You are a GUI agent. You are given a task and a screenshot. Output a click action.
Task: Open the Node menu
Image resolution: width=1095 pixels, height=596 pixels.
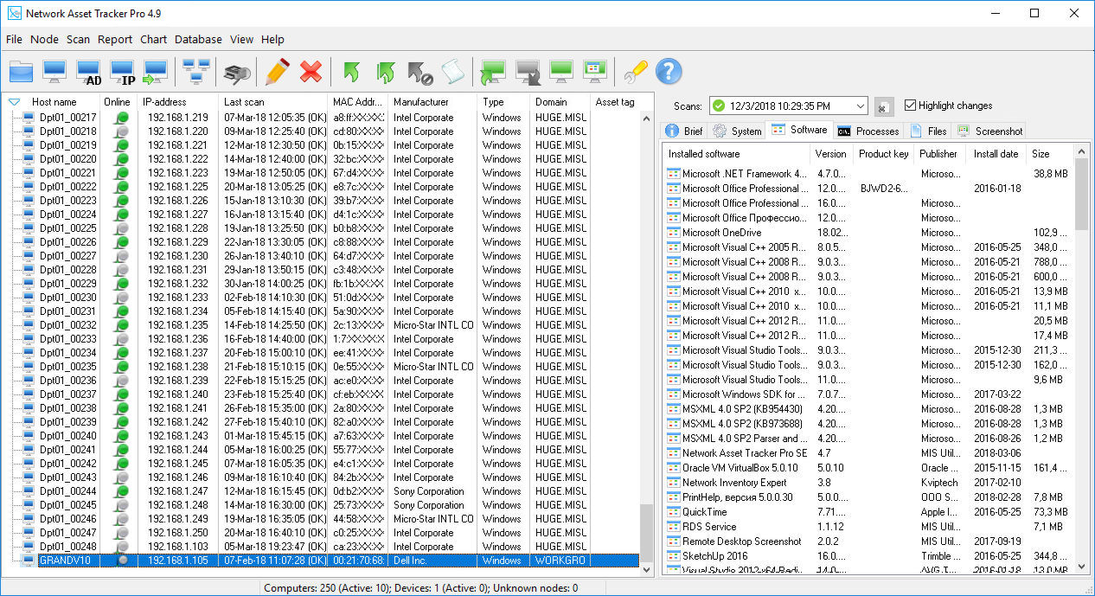pos(44,39)
